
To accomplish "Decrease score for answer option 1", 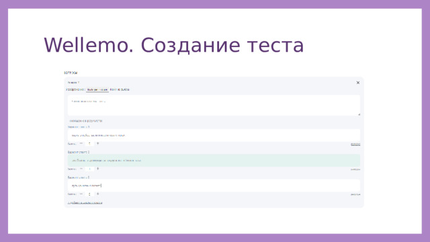I will pyautogui.click(x=81, y=143).
